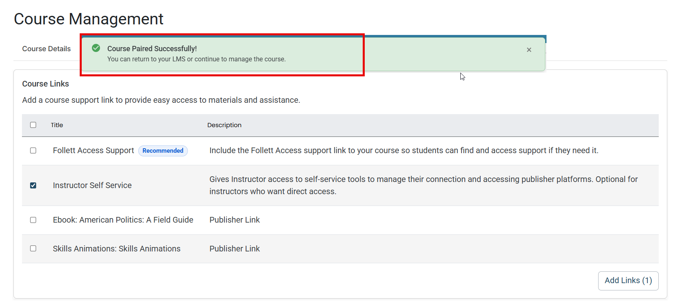
Task: Click Skills Animations: Skills Animations title
Action: [117, 249]
